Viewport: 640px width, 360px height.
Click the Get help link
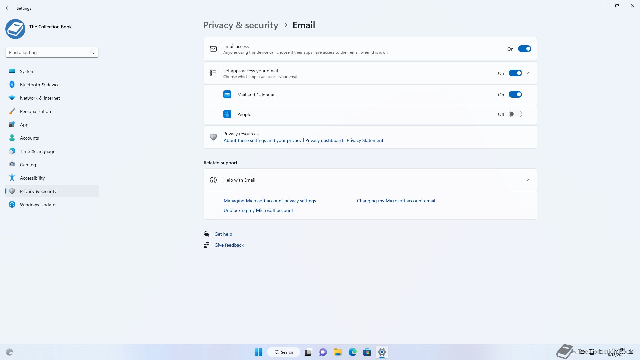tap(223, 234)
